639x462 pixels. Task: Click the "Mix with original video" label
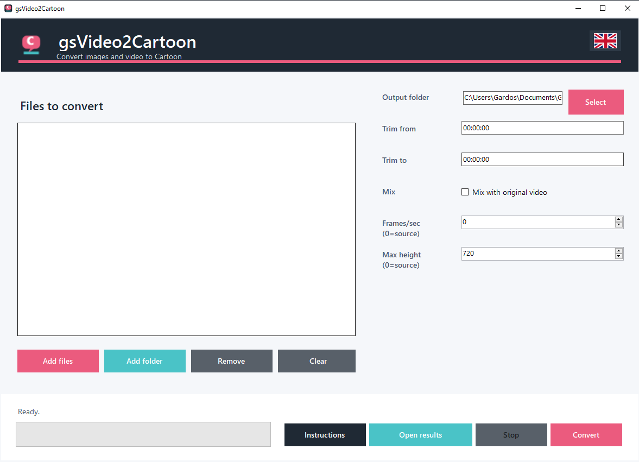[x=509, y=192]
